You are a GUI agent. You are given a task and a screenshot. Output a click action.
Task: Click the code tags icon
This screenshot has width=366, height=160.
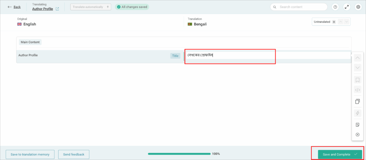click(357, 90)
